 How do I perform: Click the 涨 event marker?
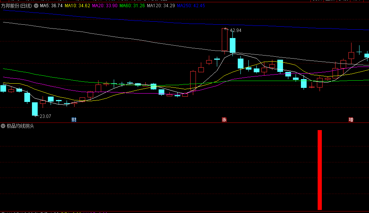coord(224,119)
